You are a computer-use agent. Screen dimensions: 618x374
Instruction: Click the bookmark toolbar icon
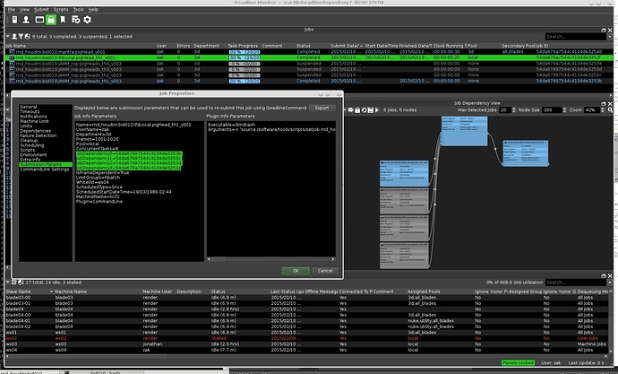63,20
